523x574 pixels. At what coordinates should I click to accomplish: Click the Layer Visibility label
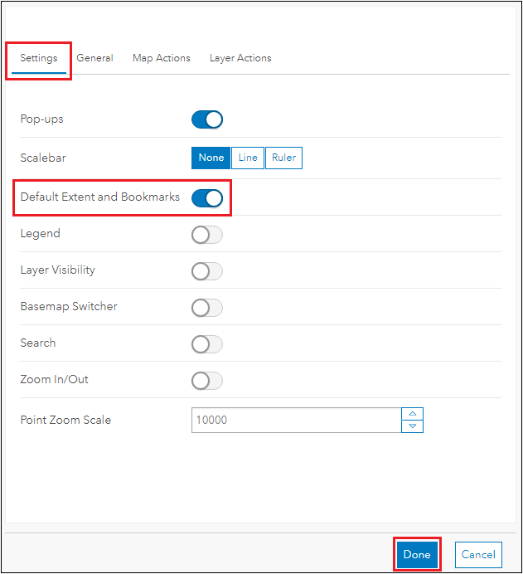tap(58, 270)
